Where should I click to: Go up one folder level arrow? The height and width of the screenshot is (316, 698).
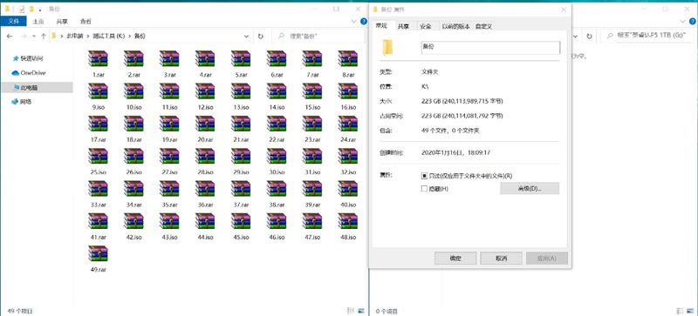(x=43, y=36)
